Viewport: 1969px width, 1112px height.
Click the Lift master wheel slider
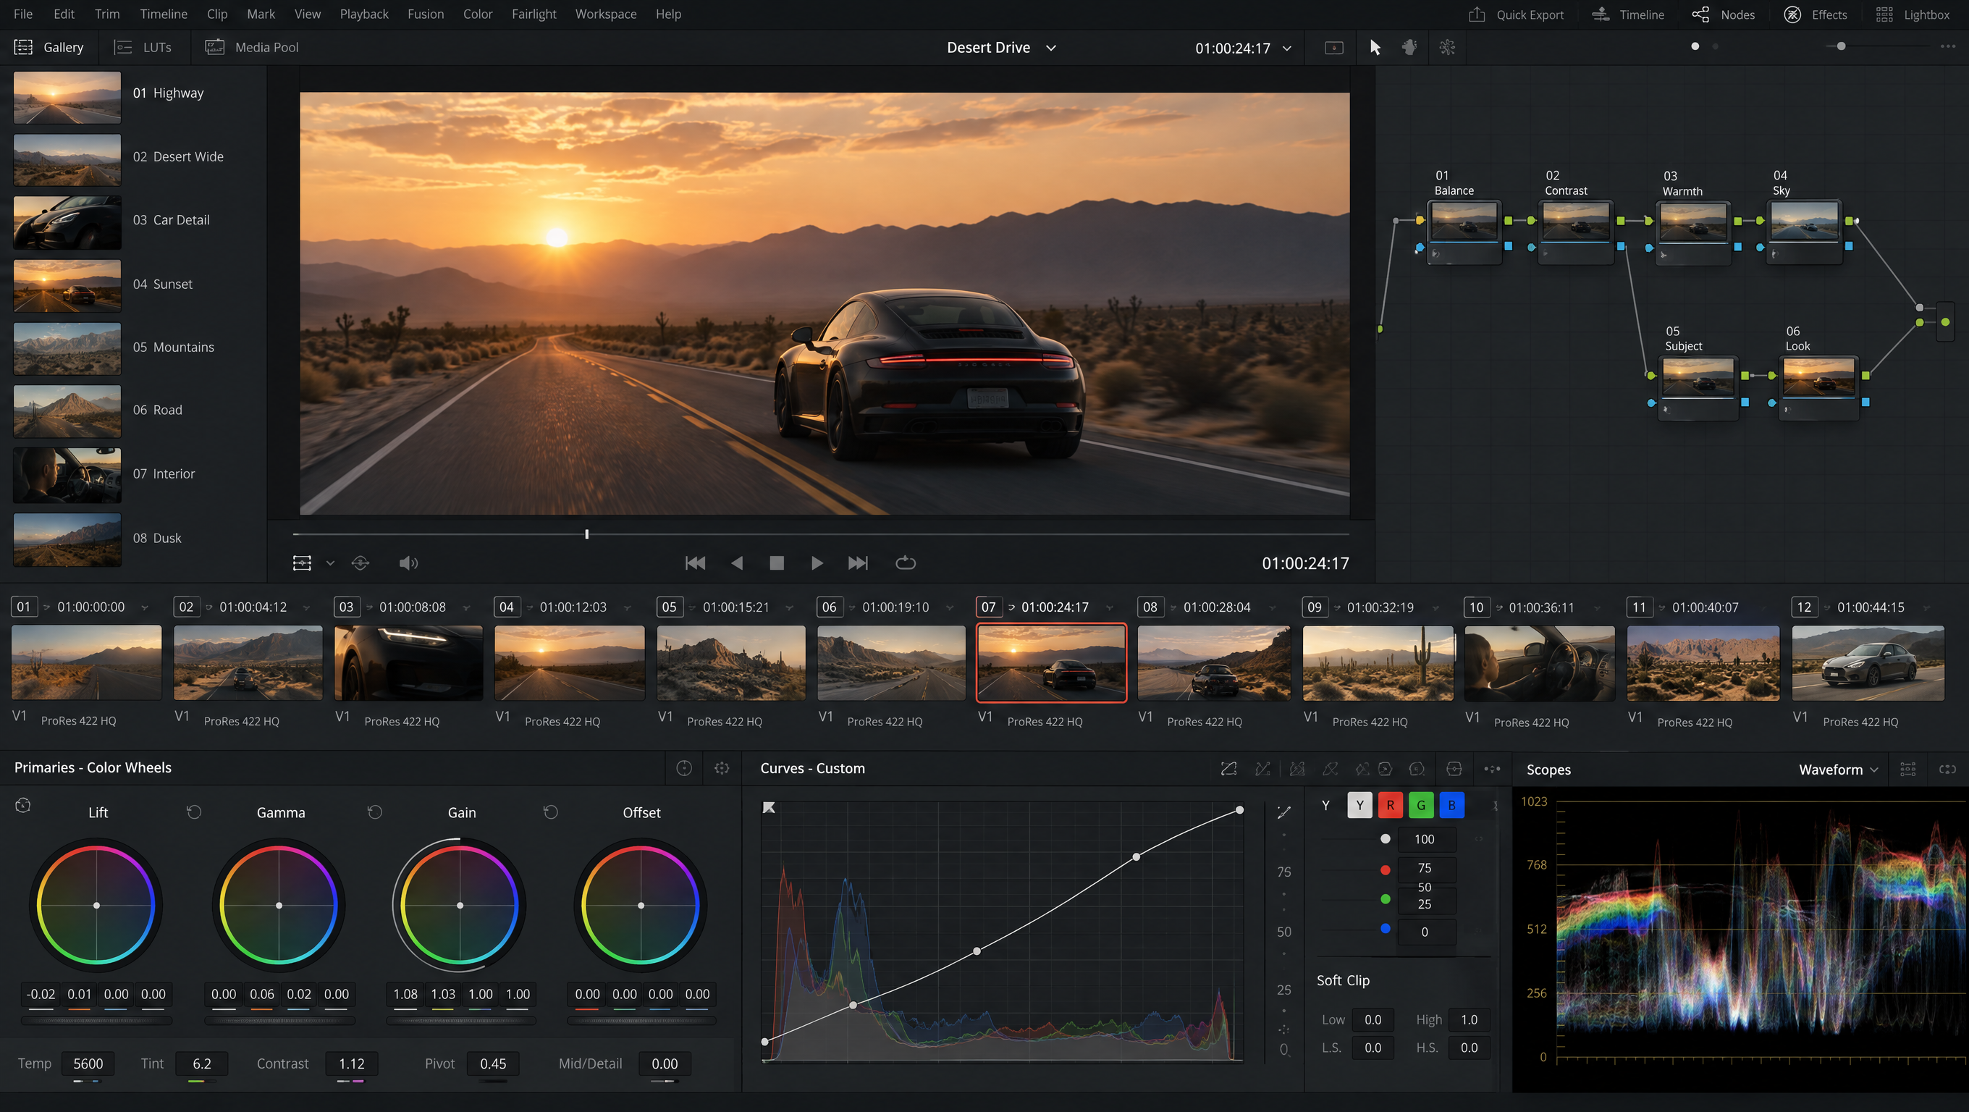pyautogui.click(x=96, y=1020)
